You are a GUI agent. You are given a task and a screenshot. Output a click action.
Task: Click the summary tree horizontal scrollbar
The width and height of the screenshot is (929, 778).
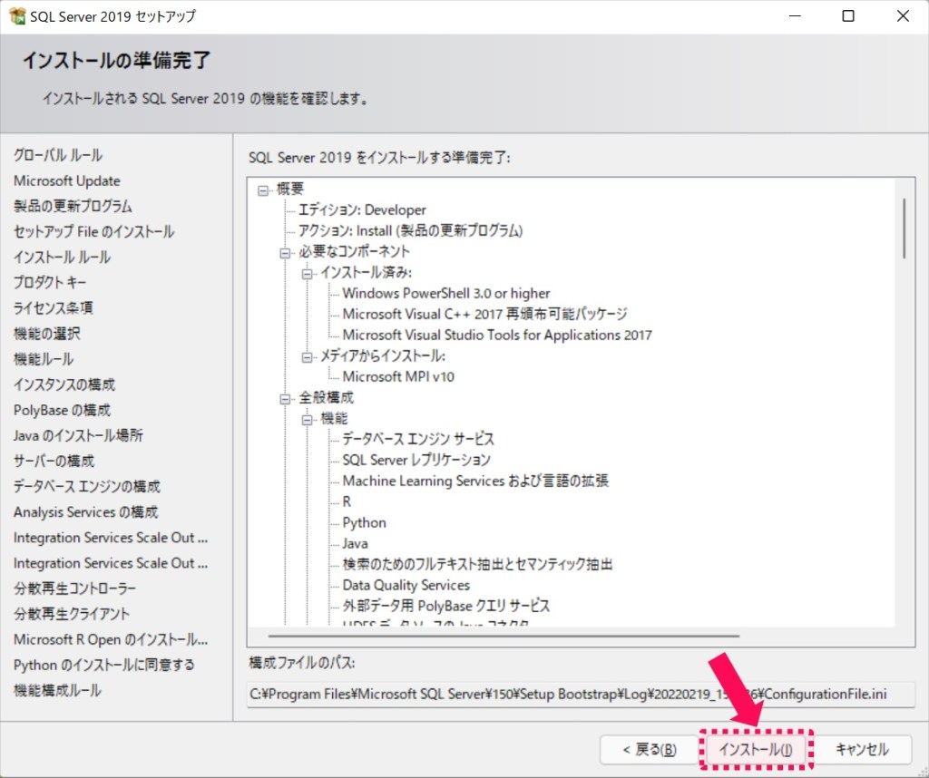coord(504,636)
